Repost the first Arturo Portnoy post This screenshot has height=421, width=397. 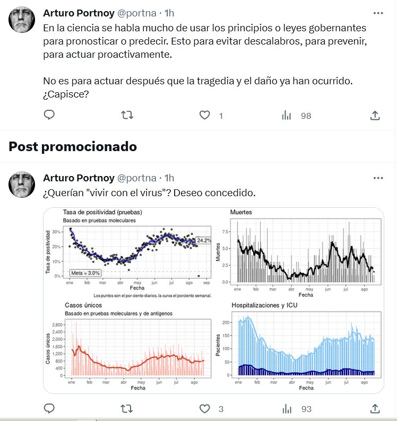pos(127,115)
